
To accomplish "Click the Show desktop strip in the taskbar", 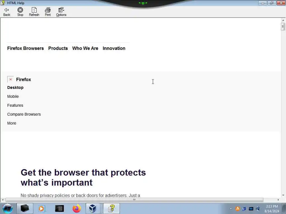I will pos(284,208).
